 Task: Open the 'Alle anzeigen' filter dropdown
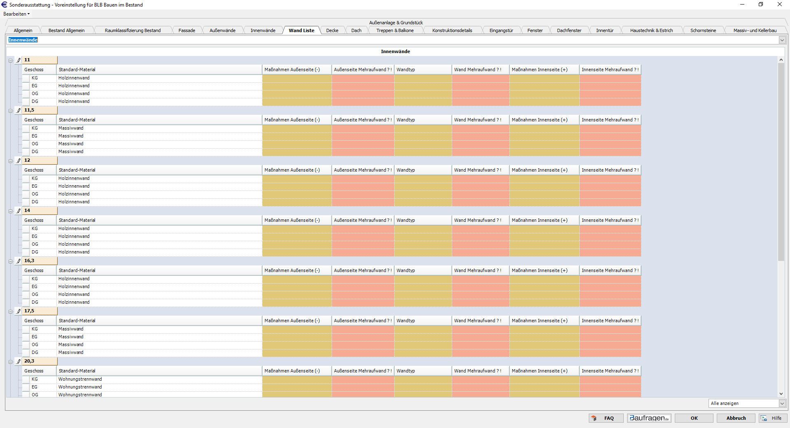point(782,404)
